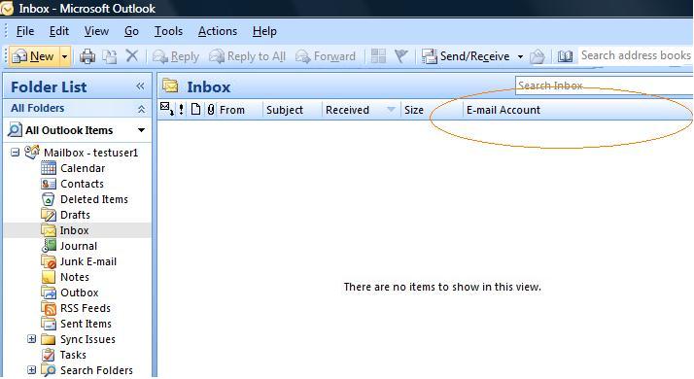
Task: Click the Categorize grid icon
Action: (378, 56)
